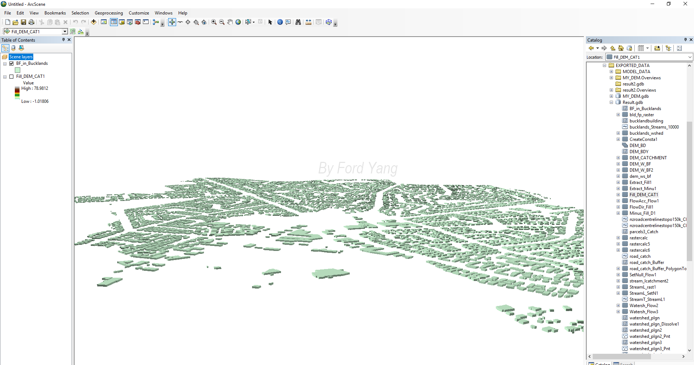Screen dimensions: 694x365
Task: Collapse the Result.gdb geodatabase
Action: point(611,102)
